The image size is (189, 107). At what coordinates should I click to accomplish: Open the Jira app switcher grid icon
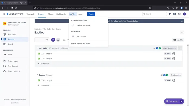coord(4,14)
